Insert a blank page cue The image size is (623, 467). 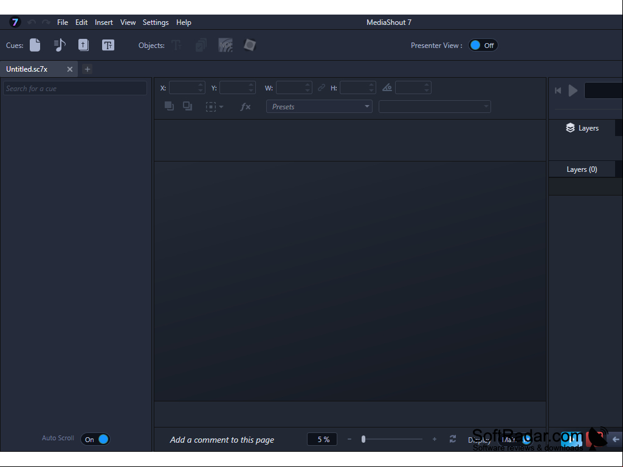pyautogui.click(x=35, y=45)
